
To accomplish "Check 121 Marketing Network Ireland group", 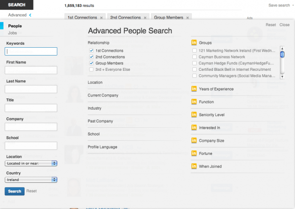I will [195, 51].
